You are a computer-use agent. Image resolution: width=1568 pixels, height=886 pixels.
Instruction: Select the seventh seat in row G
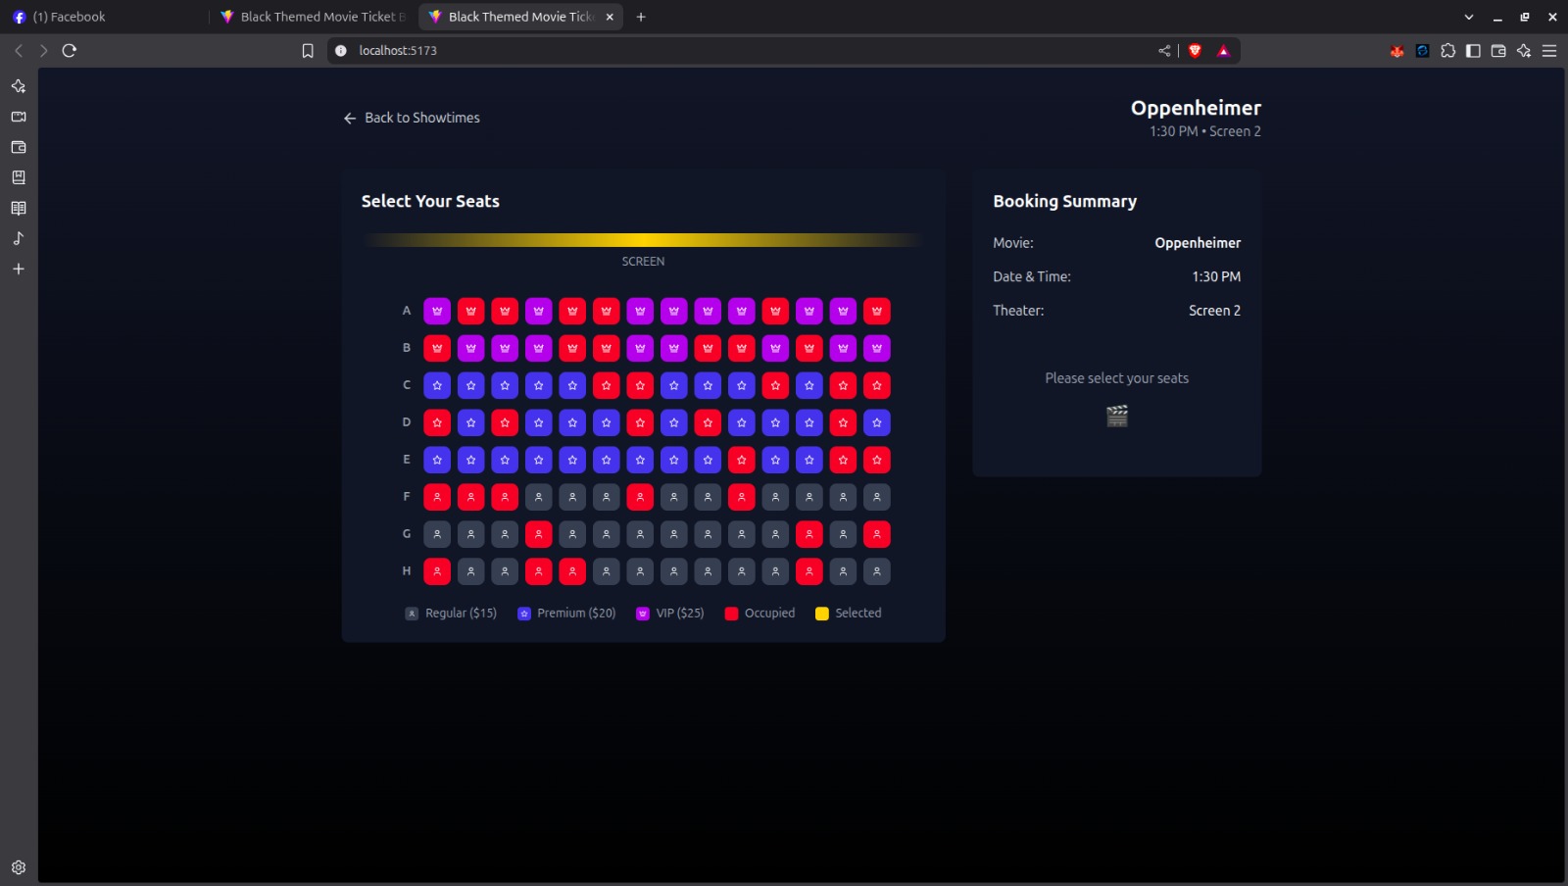pyautogui.click(x=640, y=534)
